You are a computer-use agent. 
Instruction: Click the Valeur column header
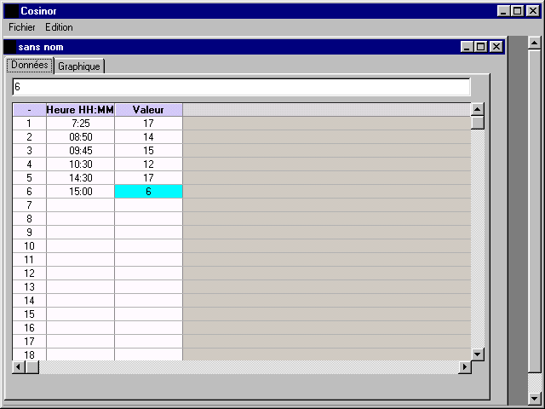point(148,110)
